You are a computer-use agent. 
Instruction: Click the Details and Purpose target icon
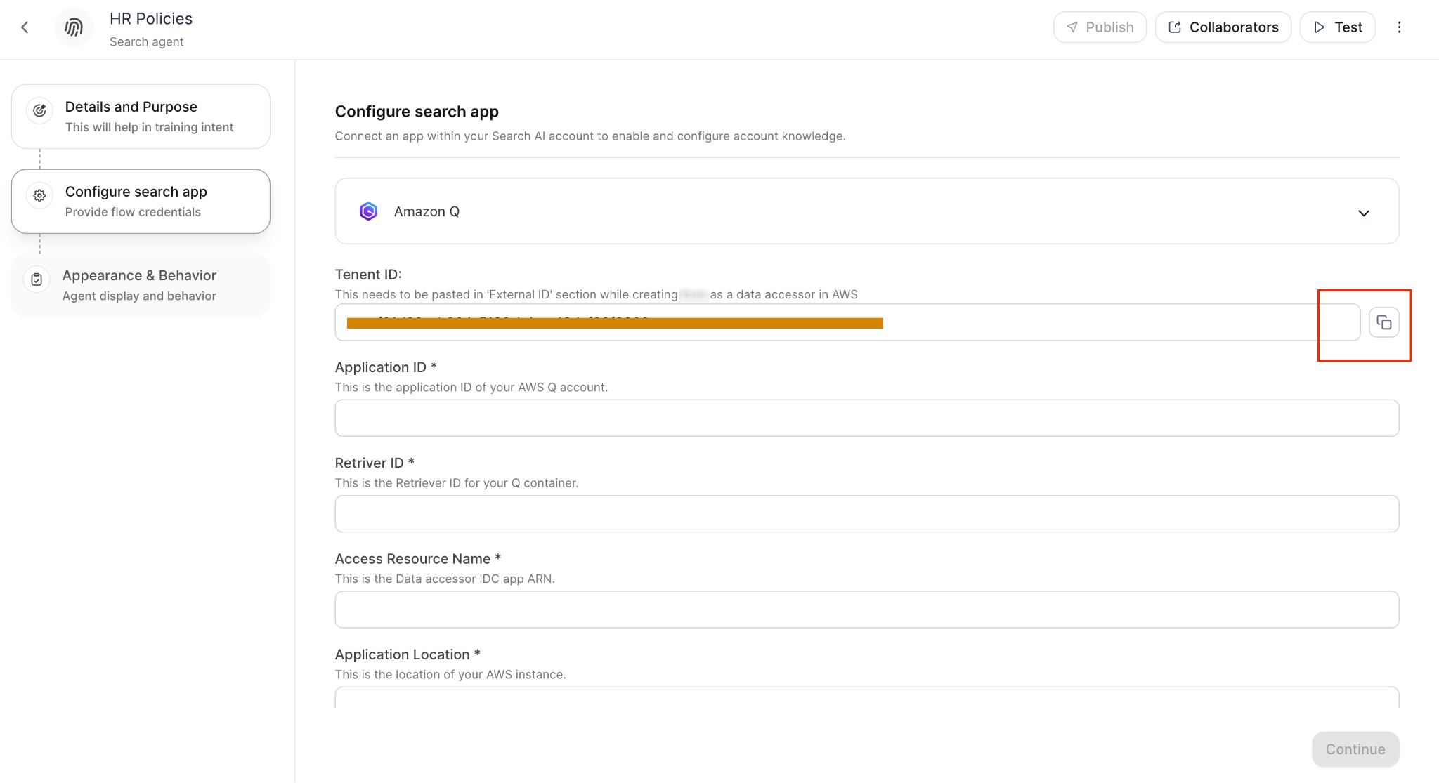[x=39, y=110]
